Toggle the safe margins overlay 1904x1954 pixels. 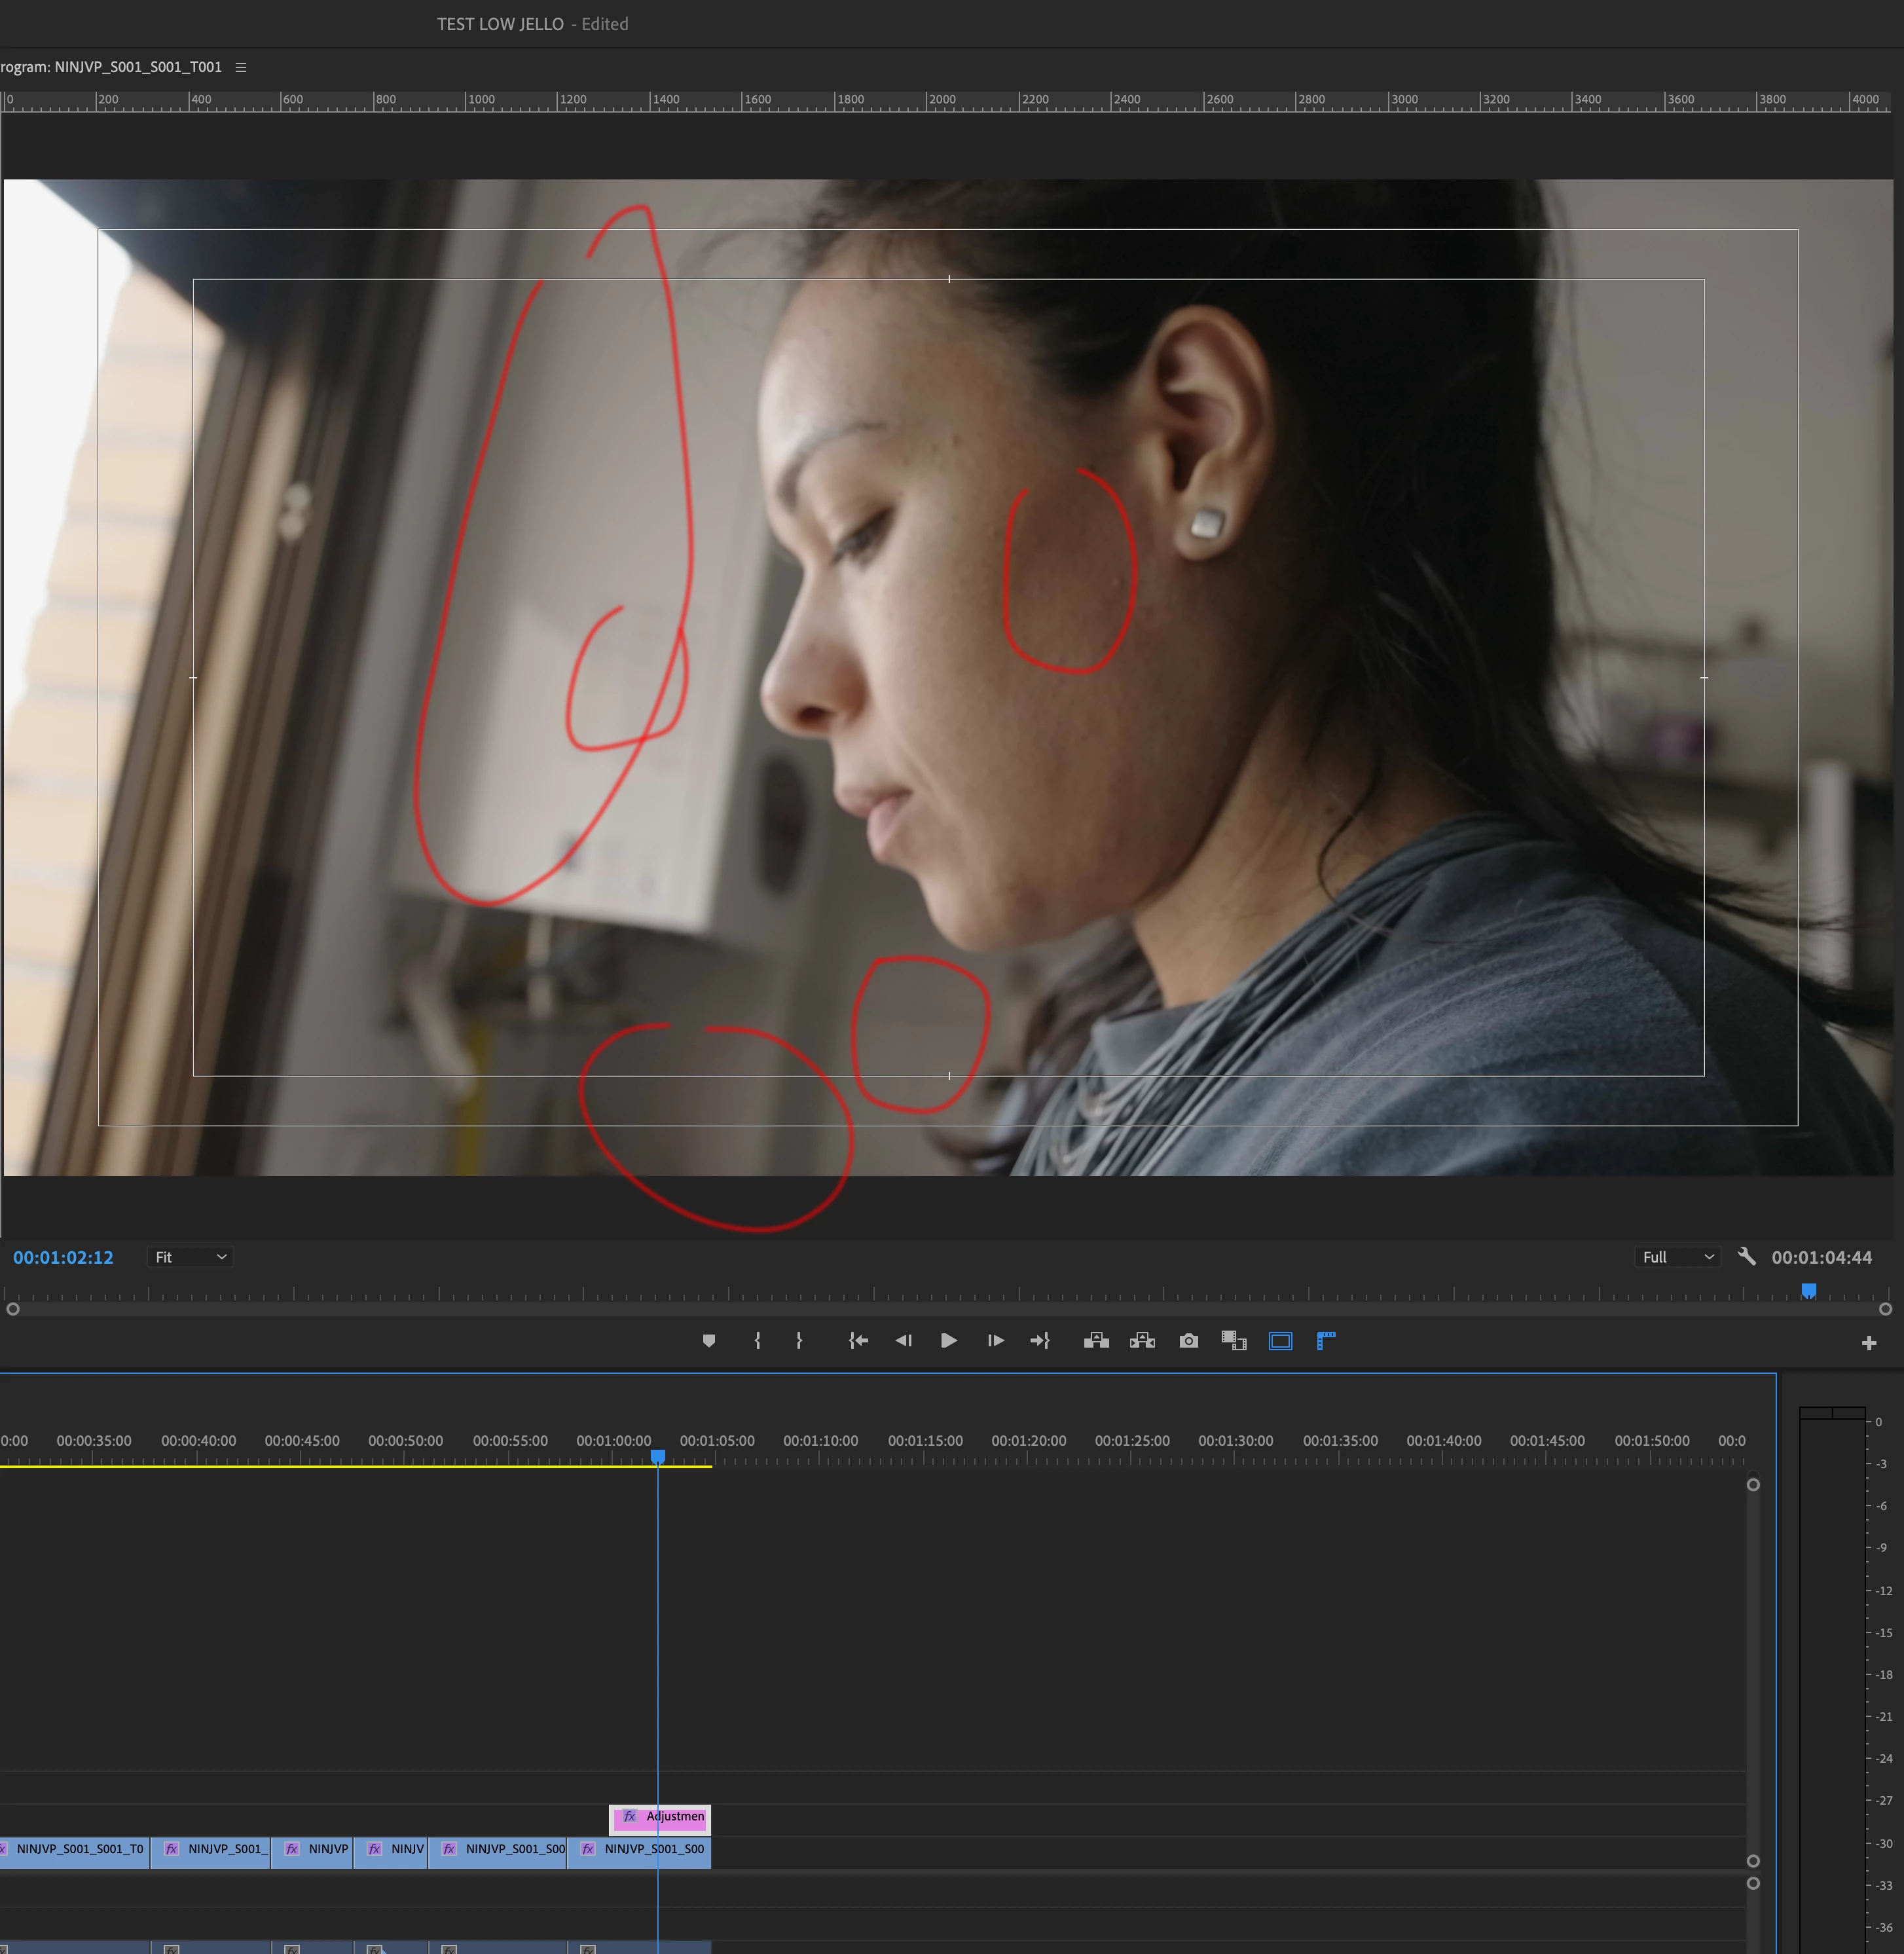[1280, 1341]
